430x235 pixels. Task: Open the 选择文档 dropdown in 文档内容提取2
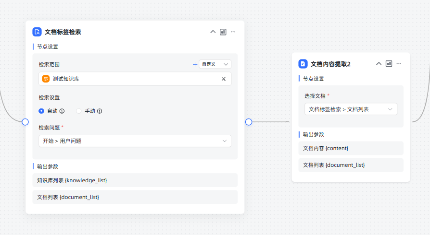coord(351,109)
